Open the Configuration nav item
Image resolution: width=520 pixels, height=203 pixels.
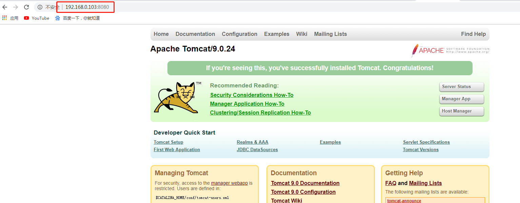(x=239, y=34)
